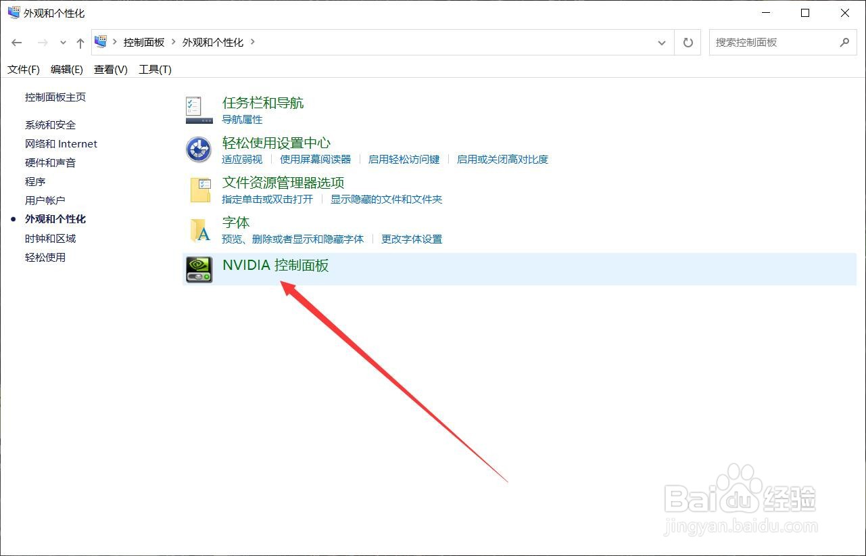This screenshot has width=866, height=556.
Task: Open 文件资源管理器选项 via its folder icon
Action: pos(199,190)
